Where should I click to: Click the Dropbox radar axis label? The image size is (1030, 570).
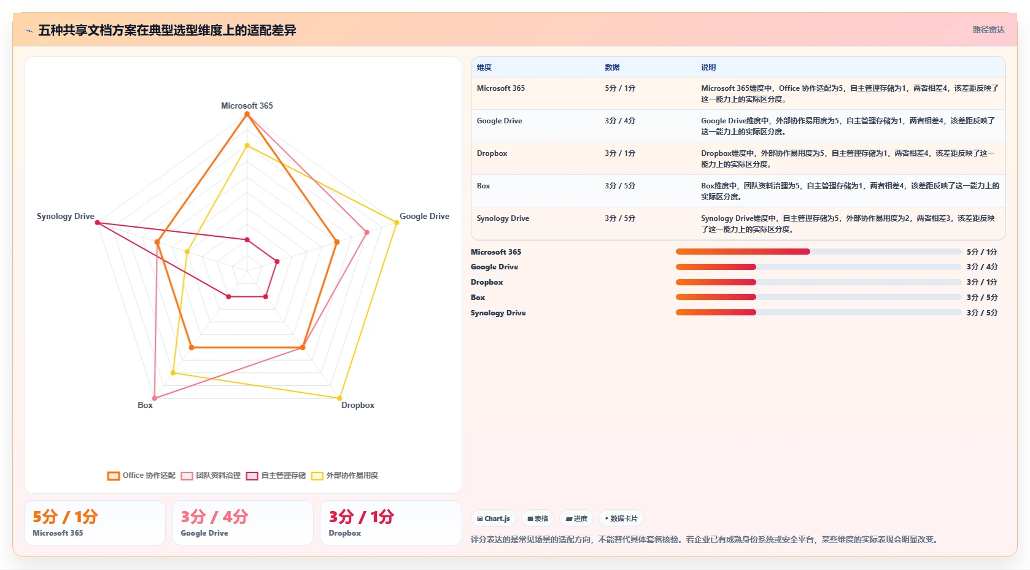(x=357, y=405)
